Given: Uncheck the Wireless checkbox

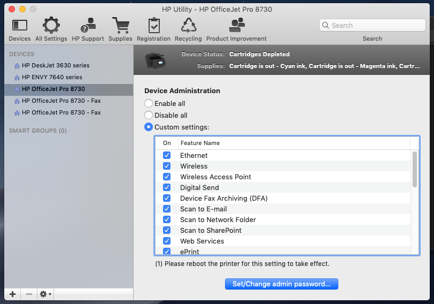Looking at the screenshot, I should tap(167, 166).
